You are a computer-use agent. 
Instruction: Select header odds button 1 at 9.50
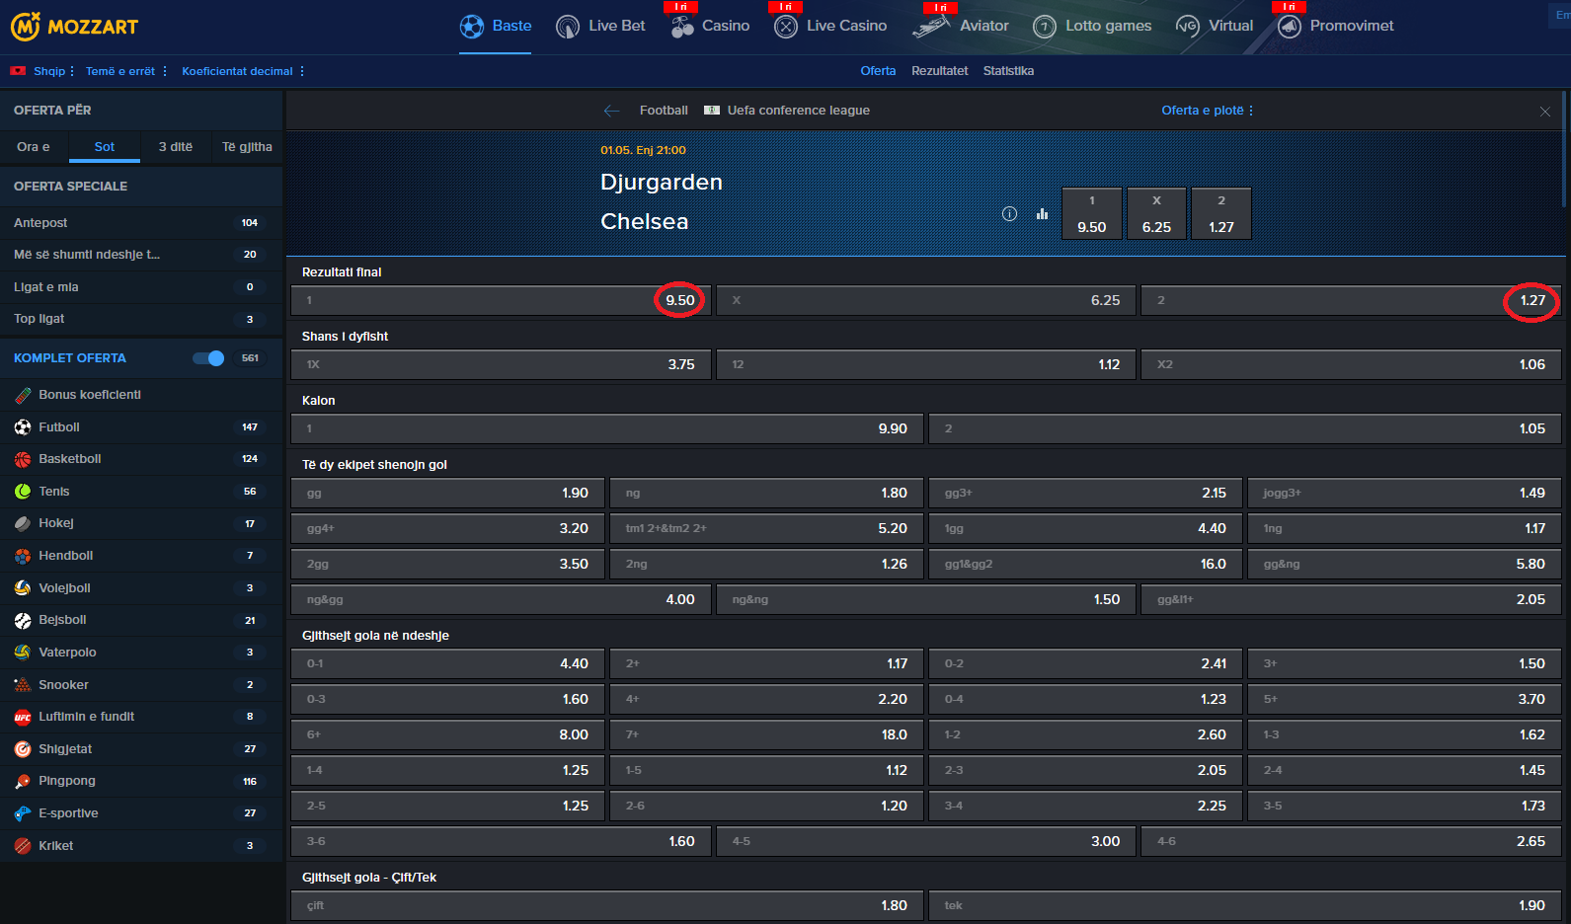click(x=1092, y=214)
